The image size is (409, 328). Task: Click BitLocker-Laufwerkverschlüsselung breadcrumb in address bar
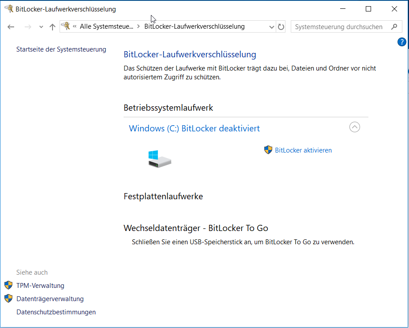pyautogui.click(x=194, y=27)
